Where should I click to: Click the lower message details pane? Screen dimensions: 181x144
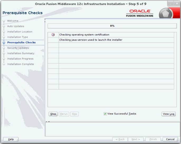(x=113, y=129)
